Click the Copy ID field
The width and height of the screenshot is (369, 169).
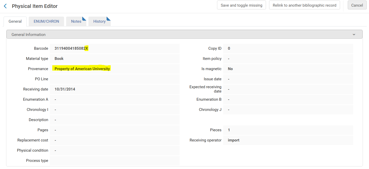288,48
